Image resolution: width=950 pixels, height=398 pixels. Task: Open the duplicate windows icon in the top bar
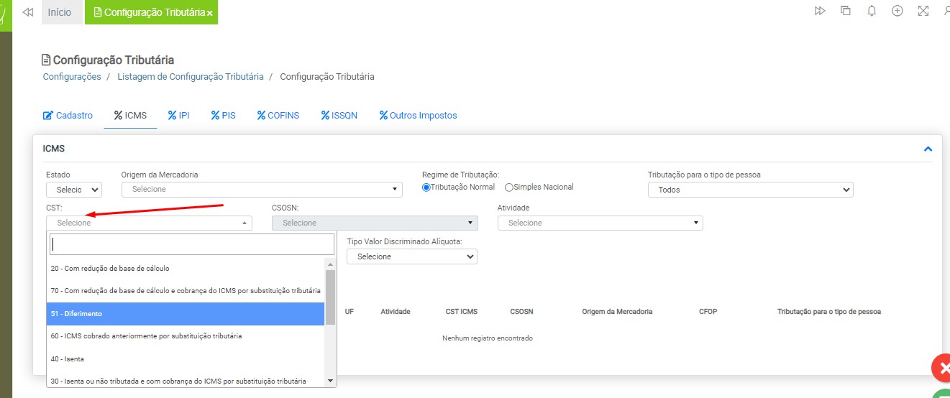[846, 11]
